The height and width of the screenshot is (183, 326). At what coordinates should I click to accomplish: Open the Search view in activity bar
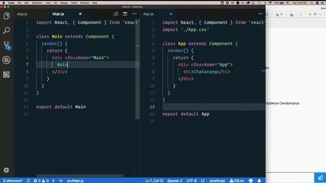click(x=7, y=30)
